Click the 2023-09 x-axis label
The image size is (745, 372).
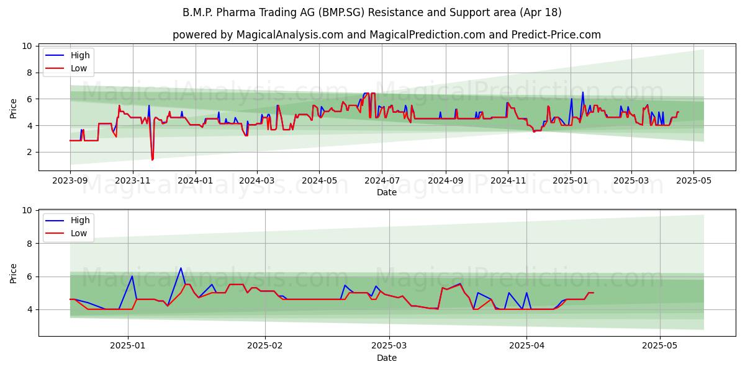click(70, 180)
